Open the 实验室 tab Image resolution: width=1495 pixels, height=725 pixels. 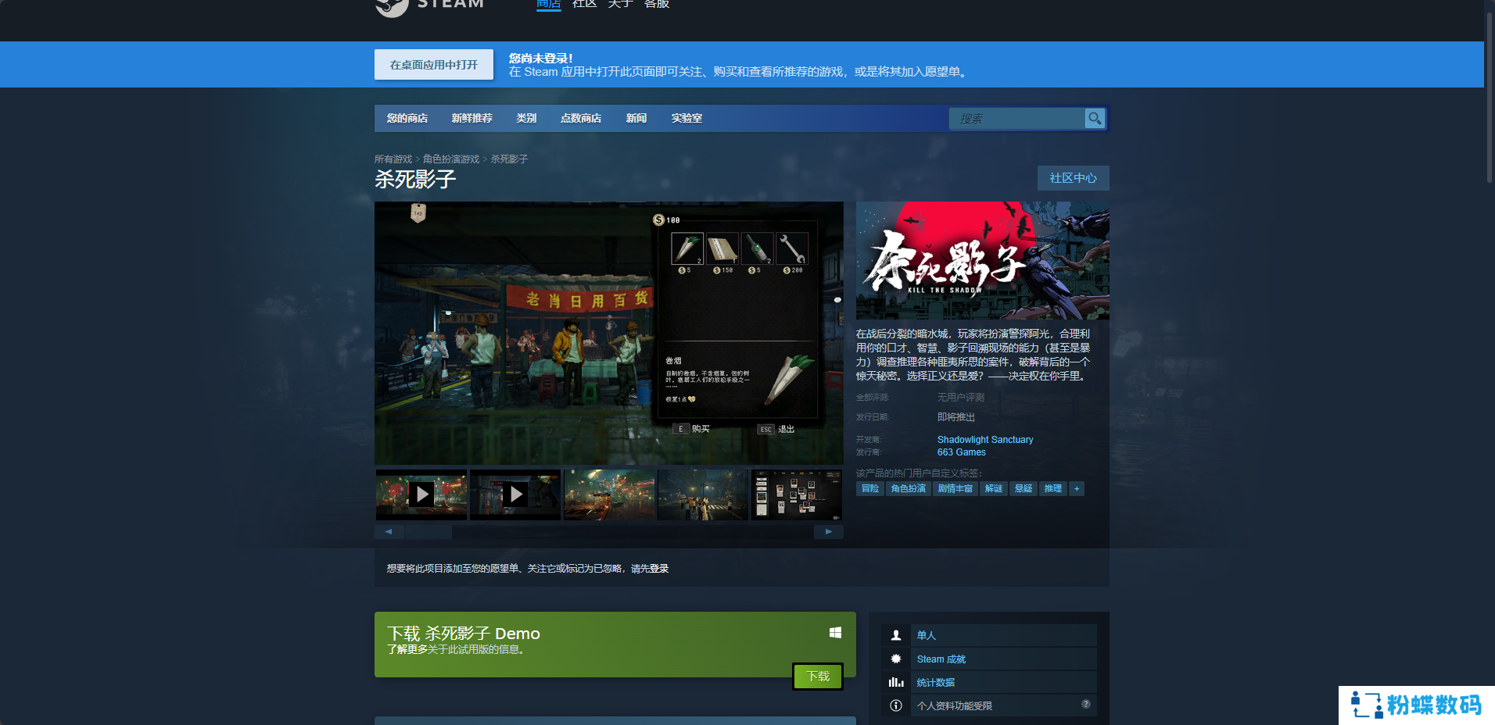[687, 118]
